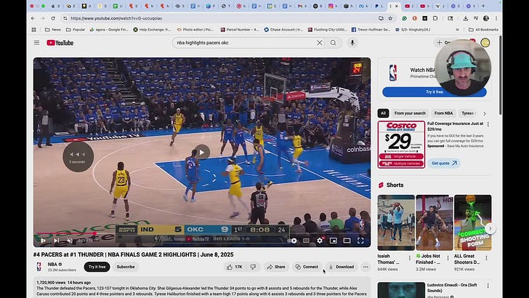Select the From NBA chip
The width and height of the screenshot is (529, 298).
(443, 113)
